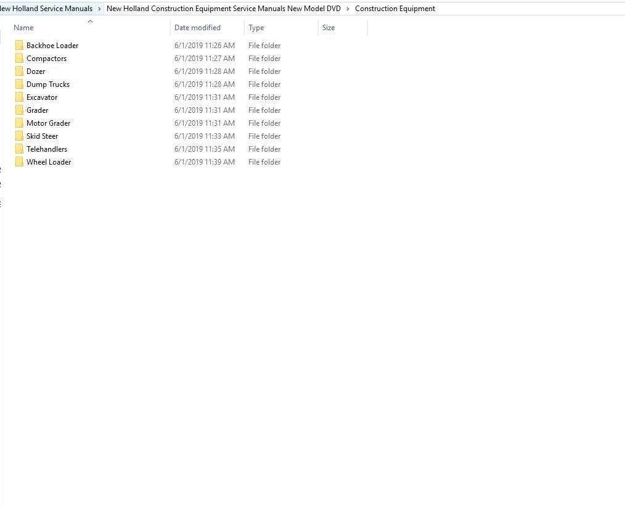Screen dimensions: 625x508
Task: Click the Skid Steer folder icon
Action: [19, 136]
